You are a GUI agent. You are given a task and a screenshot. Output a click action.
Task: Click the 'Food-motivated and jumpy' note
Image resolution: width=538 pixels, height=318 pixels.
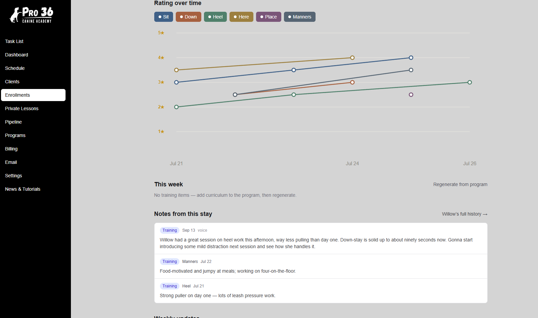click(228, 271)
